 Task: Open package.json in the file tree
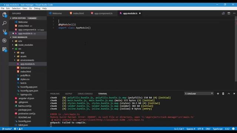[25, 110]
